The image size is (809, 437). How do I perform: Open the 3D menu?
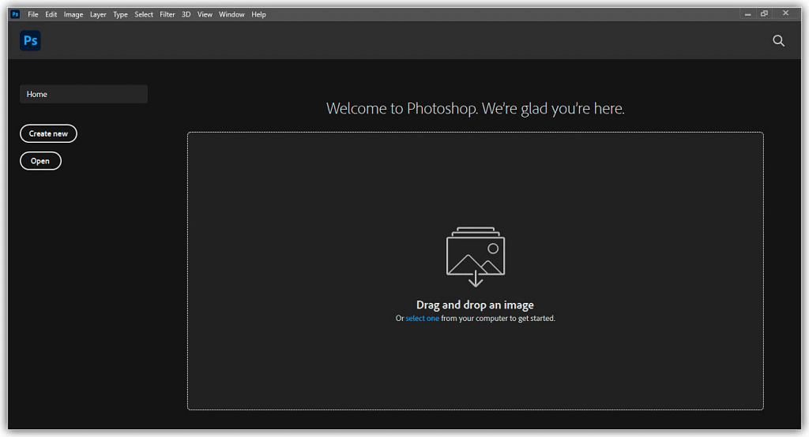pos(186,14)
